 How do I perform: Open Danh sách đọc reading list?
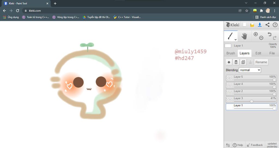266,17
